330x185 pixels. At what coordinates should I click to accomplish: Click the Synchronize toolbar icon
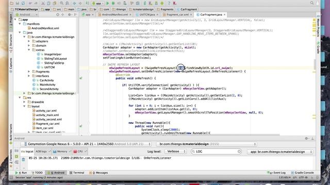pos(23,3)
